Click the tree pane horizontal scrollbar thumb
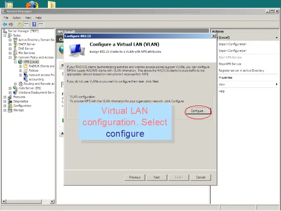Viewport: 281px width, 211px height. point(24,201)
